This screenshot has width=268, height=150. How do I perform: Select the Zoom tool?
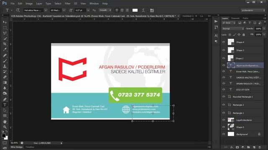5,127
